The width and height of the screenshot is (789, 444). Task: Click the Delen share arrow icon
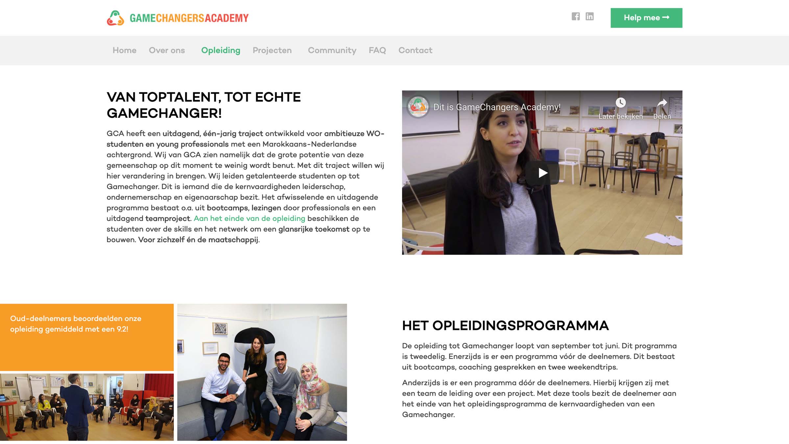[x=662, y=103]
